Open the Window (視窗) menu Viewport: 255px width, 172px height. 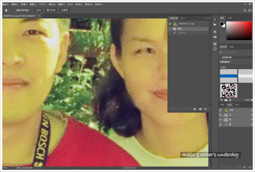tap(89, 5)
